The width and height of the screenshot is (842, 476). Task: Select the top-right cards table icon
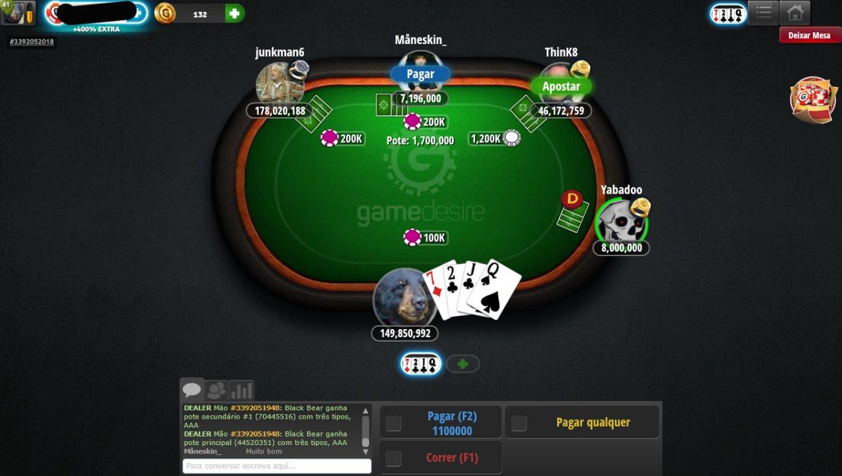728,13
